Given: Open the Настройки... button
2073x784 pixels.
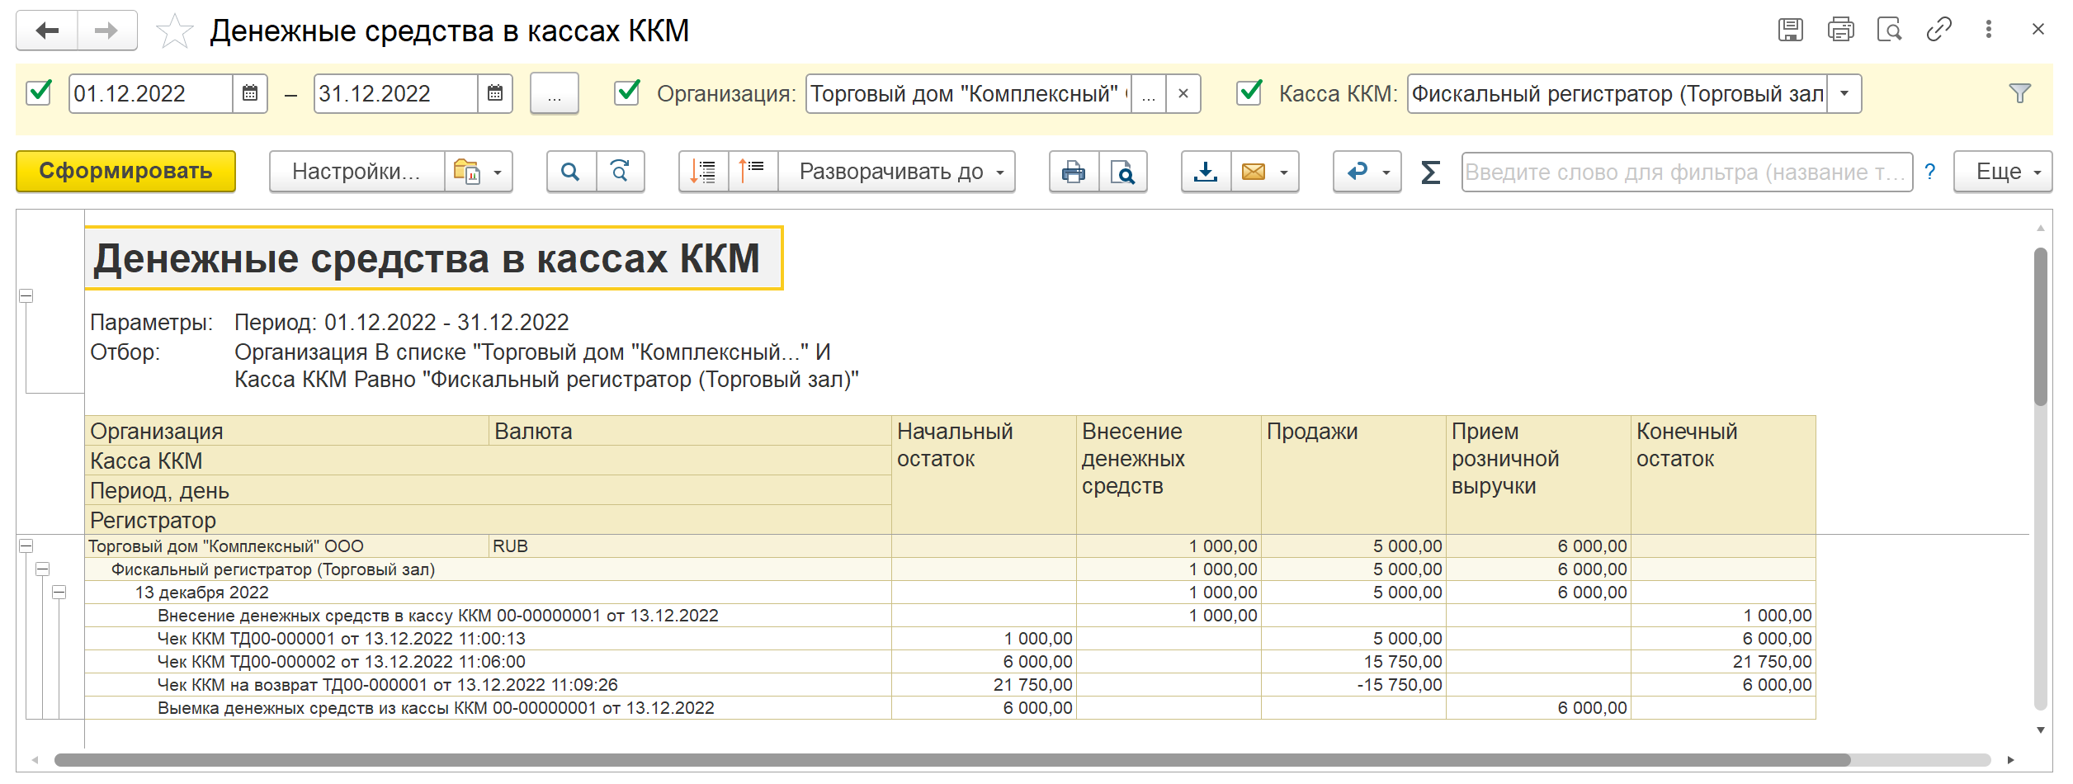Looking at the screenshot, I should [x=357, y=172].
